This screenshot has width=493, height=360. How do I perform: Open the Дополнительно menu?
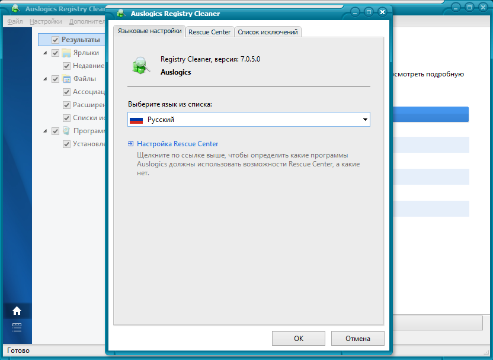pos(87,21)
